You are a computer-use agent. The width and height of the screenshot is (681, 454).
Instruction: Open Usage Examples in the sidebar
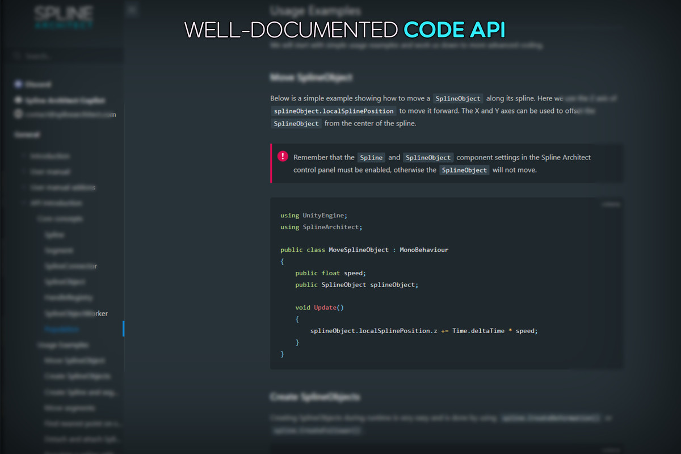(63, 345)
